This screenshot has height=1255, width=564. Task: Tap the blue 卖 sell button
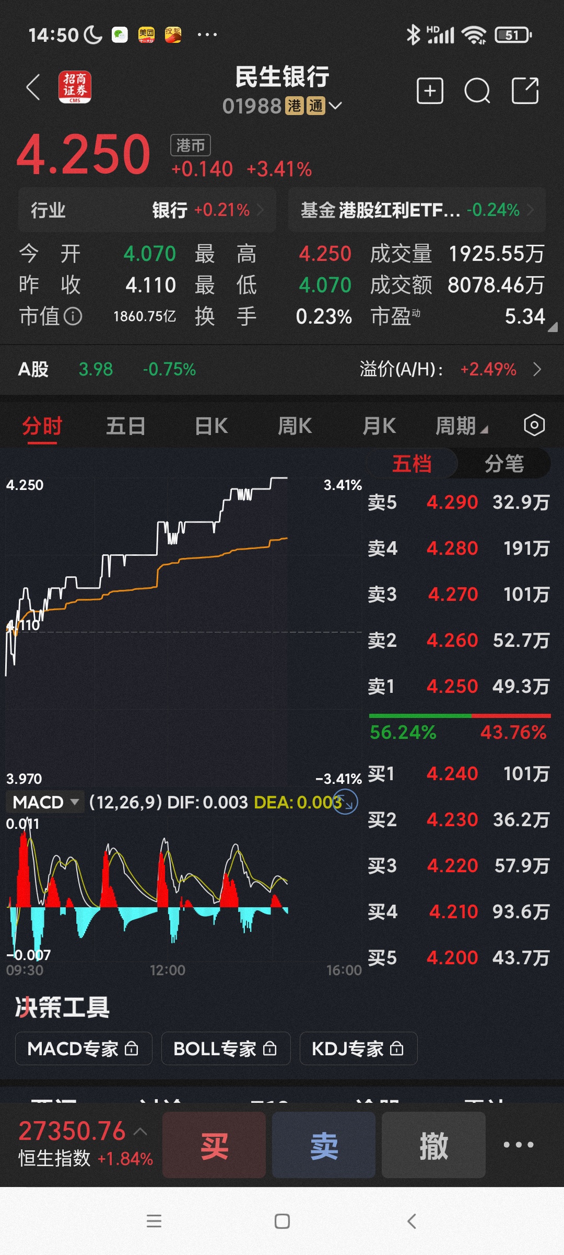(x=324, y=1145)
